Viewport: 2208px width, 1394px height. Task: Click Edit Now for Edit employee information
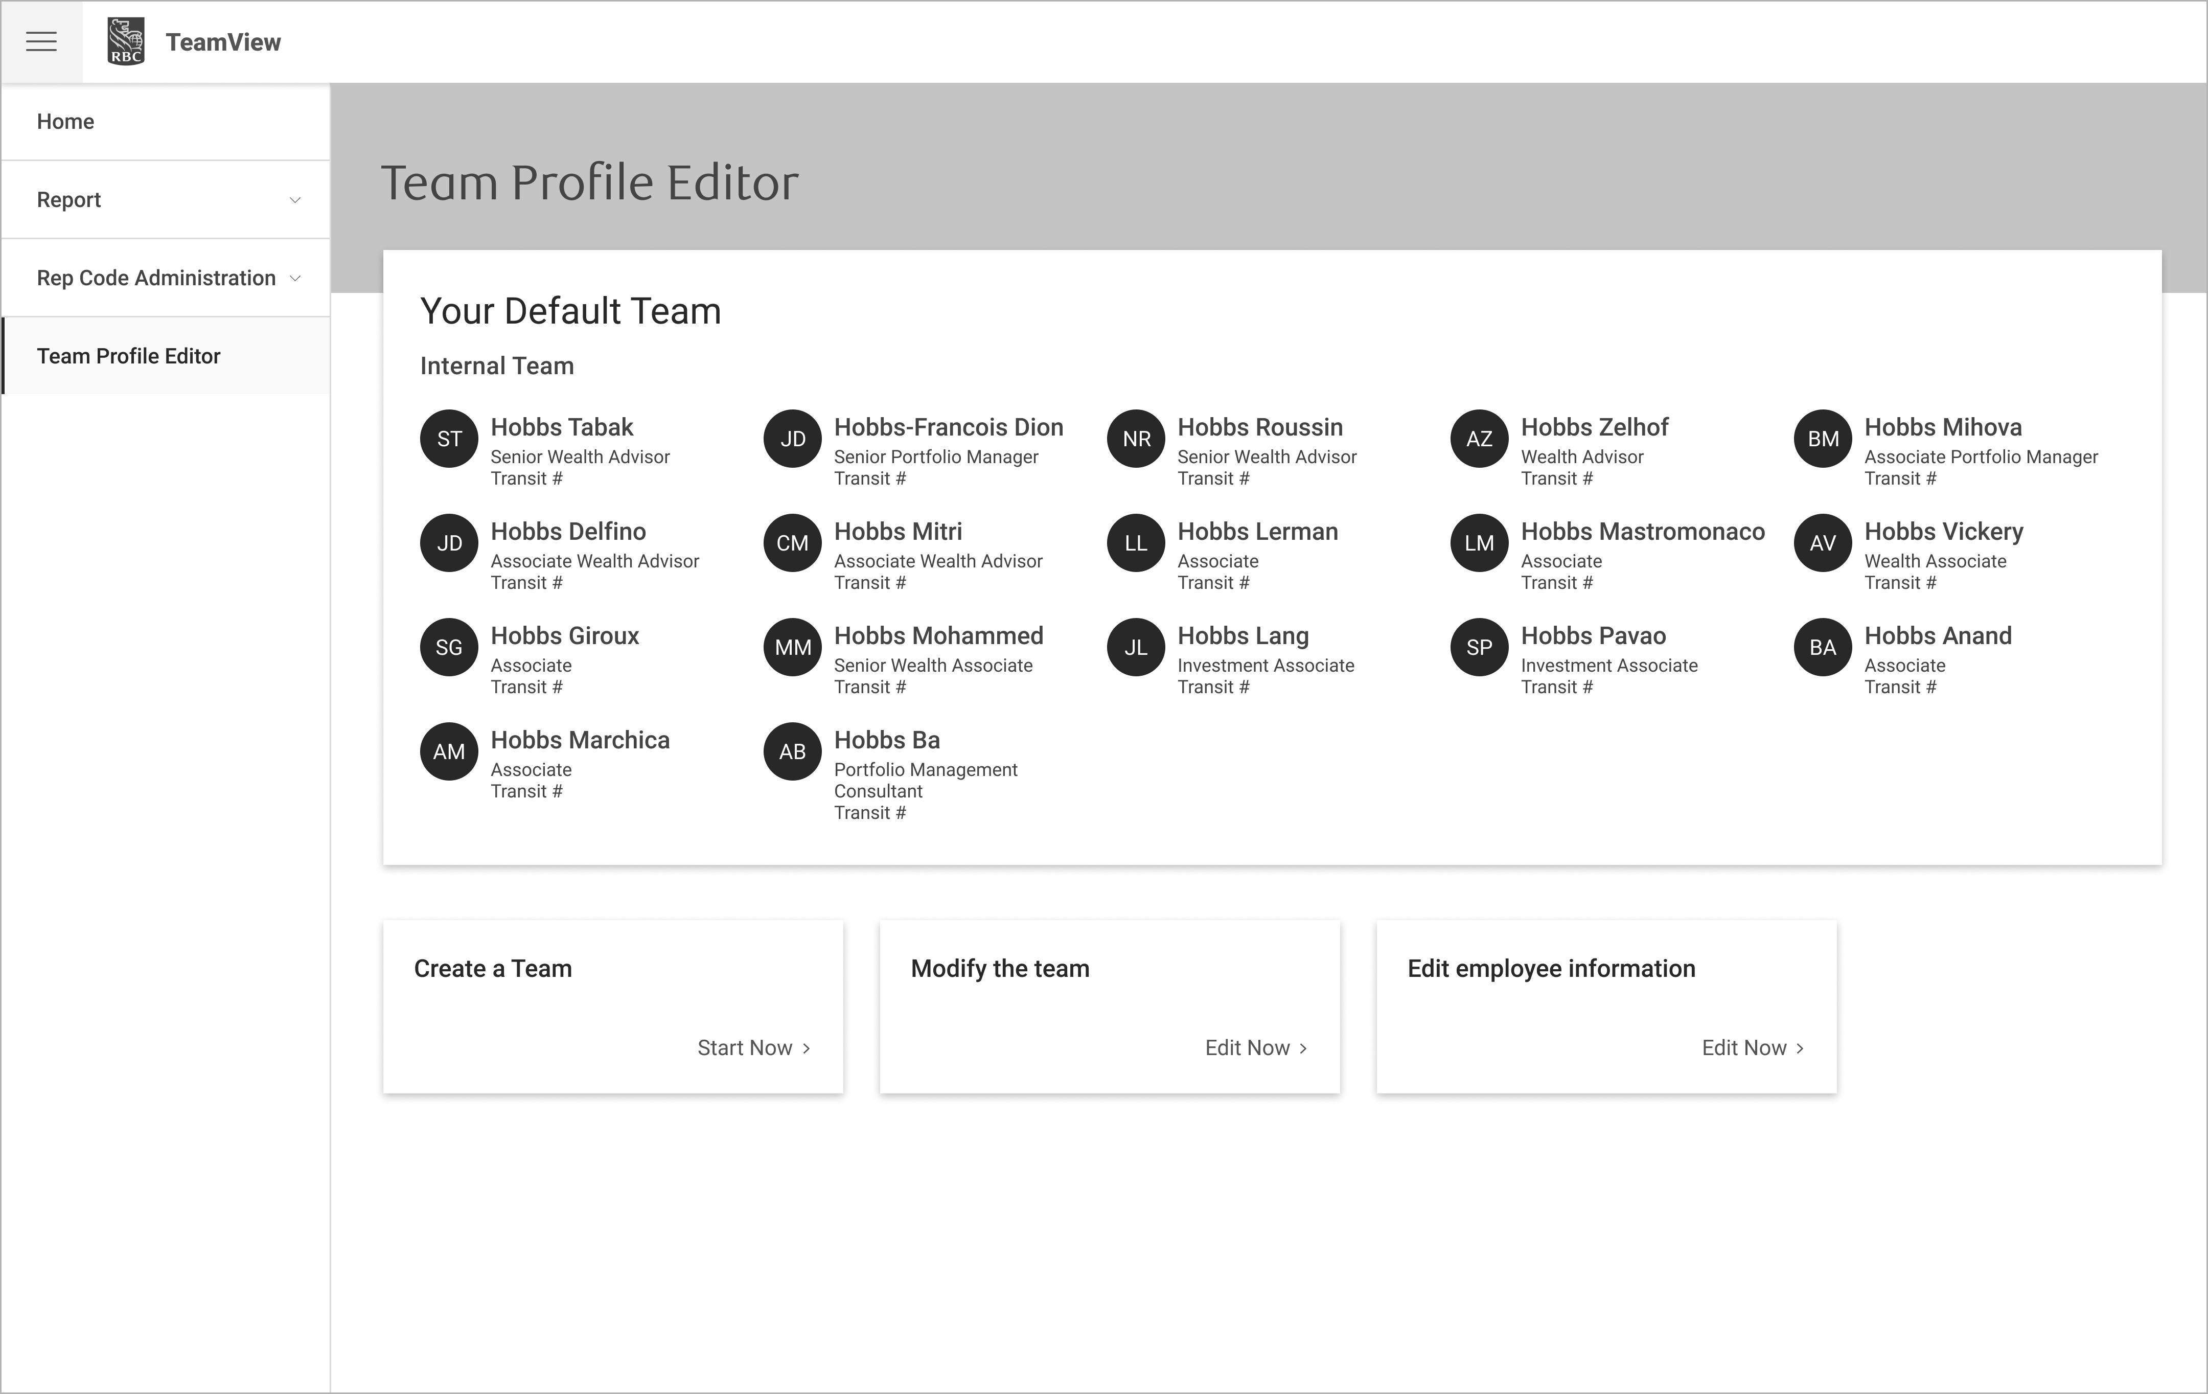click(1752, 1047)
